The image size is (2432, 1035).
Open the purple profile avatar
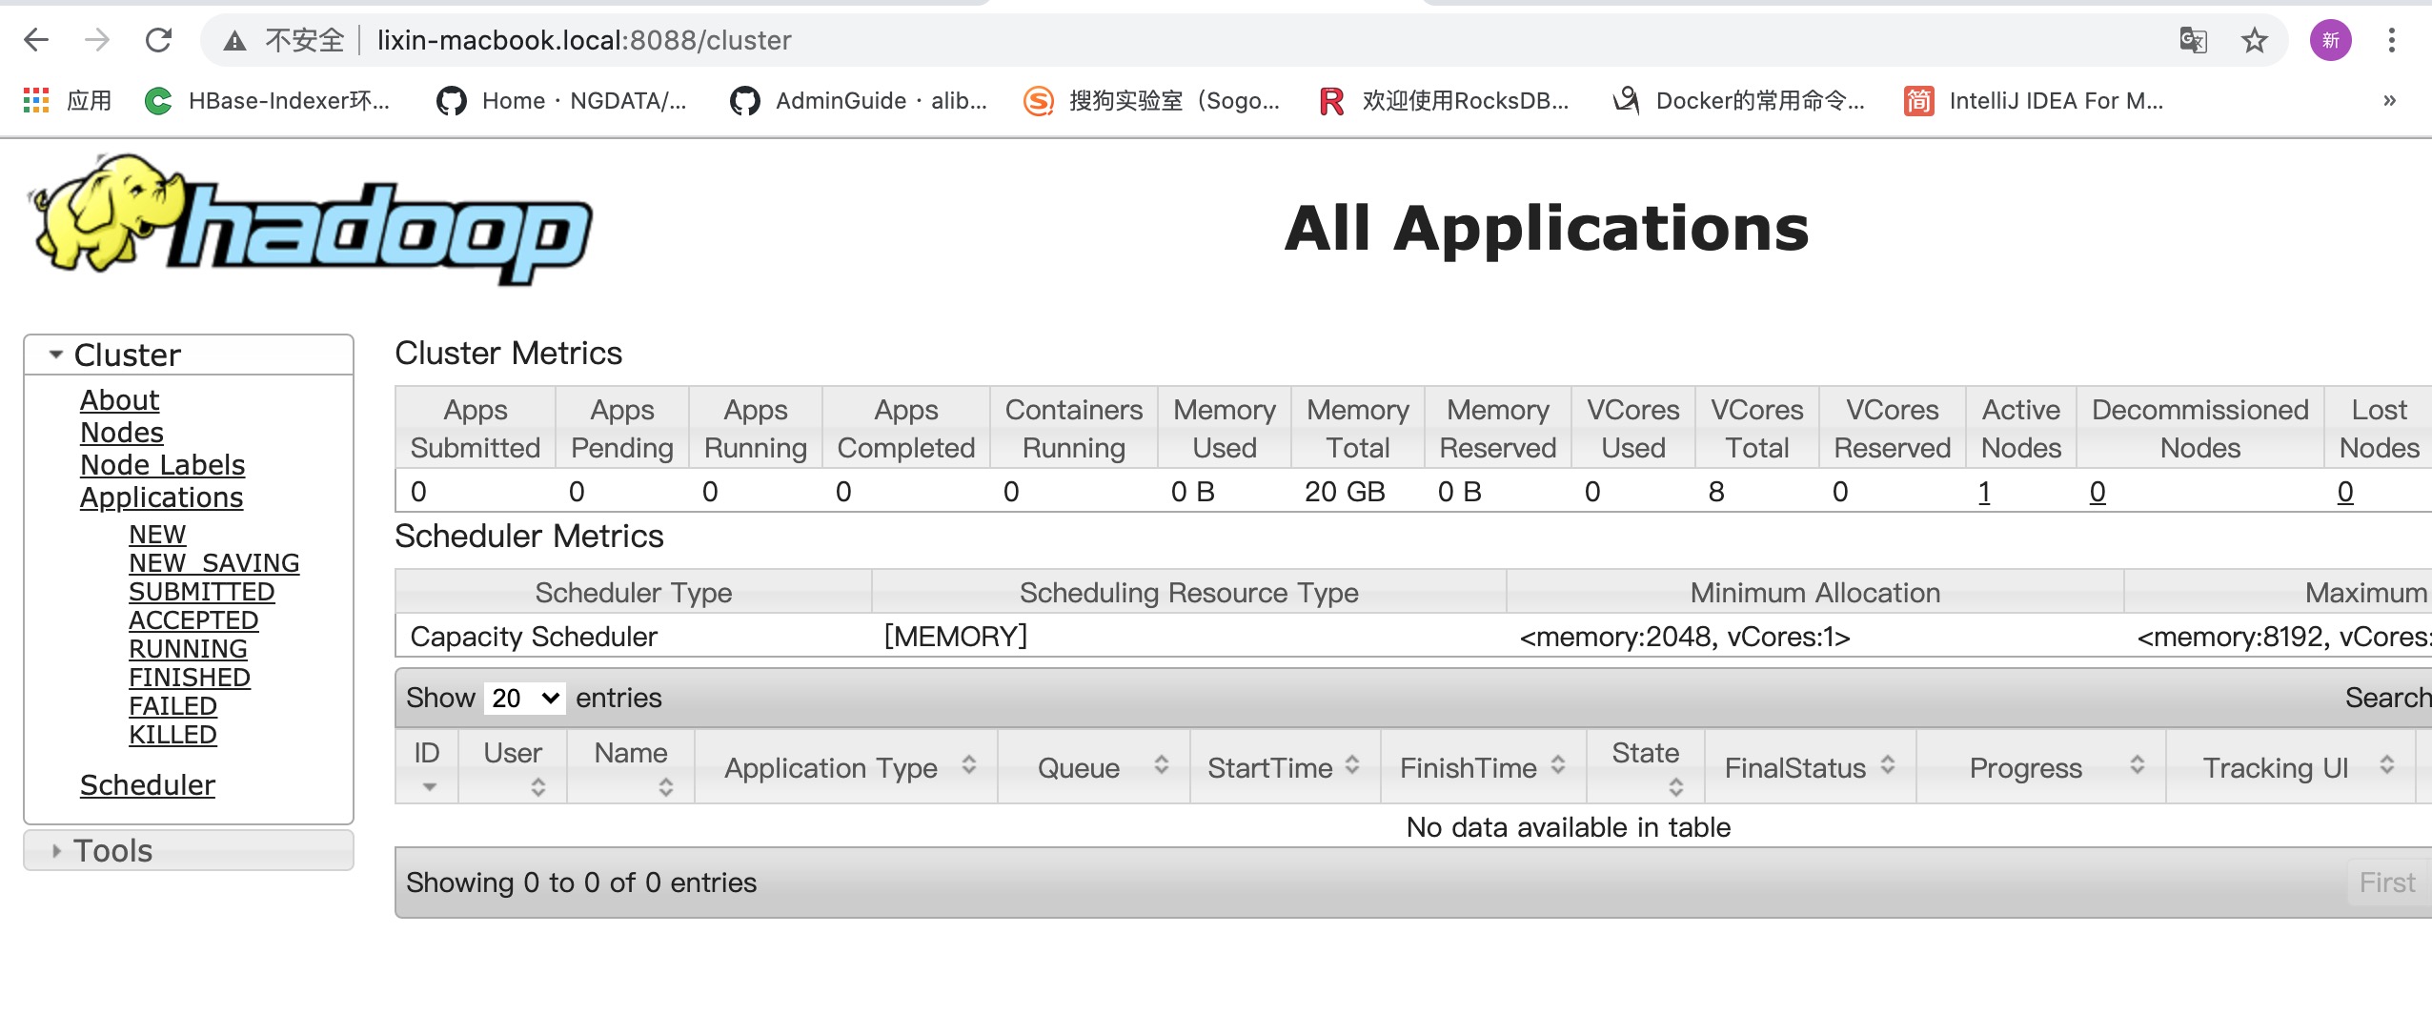point(2330,40)
